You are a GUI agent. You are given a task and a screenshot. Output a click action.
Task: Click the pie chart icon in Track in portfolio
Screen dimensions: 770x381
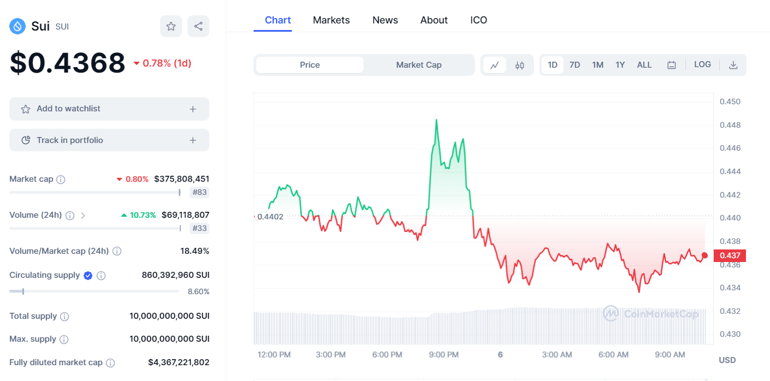[x=25, y=140]
